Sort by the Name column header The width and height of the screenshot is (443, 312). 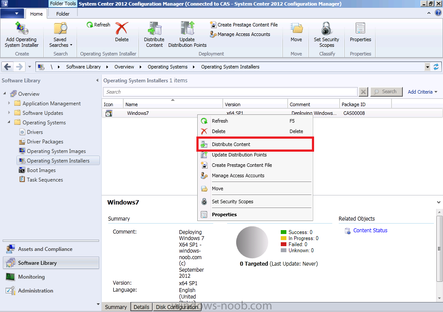pos(173,104)
